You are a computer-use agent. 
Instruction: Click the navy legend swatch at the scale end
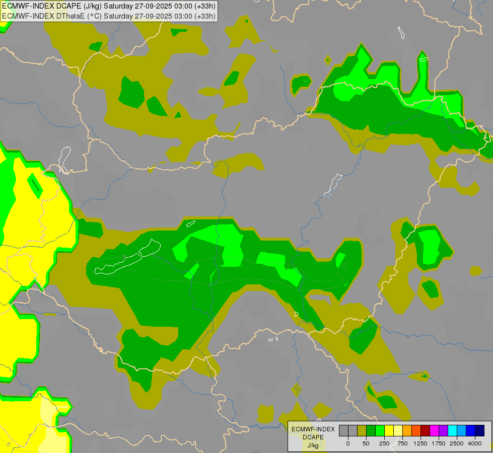[480, 430]
